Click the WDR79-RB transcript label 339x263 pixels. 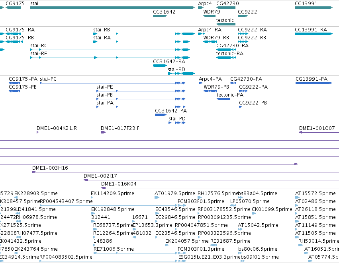point(216,37)
